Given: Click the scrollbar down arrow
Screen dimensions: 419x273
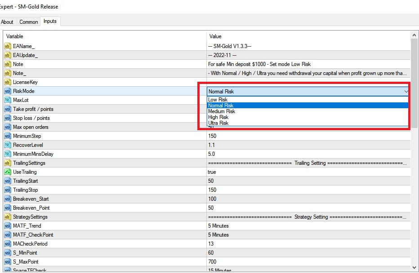Looking at the screenshot, I should (x=414, y=268).
